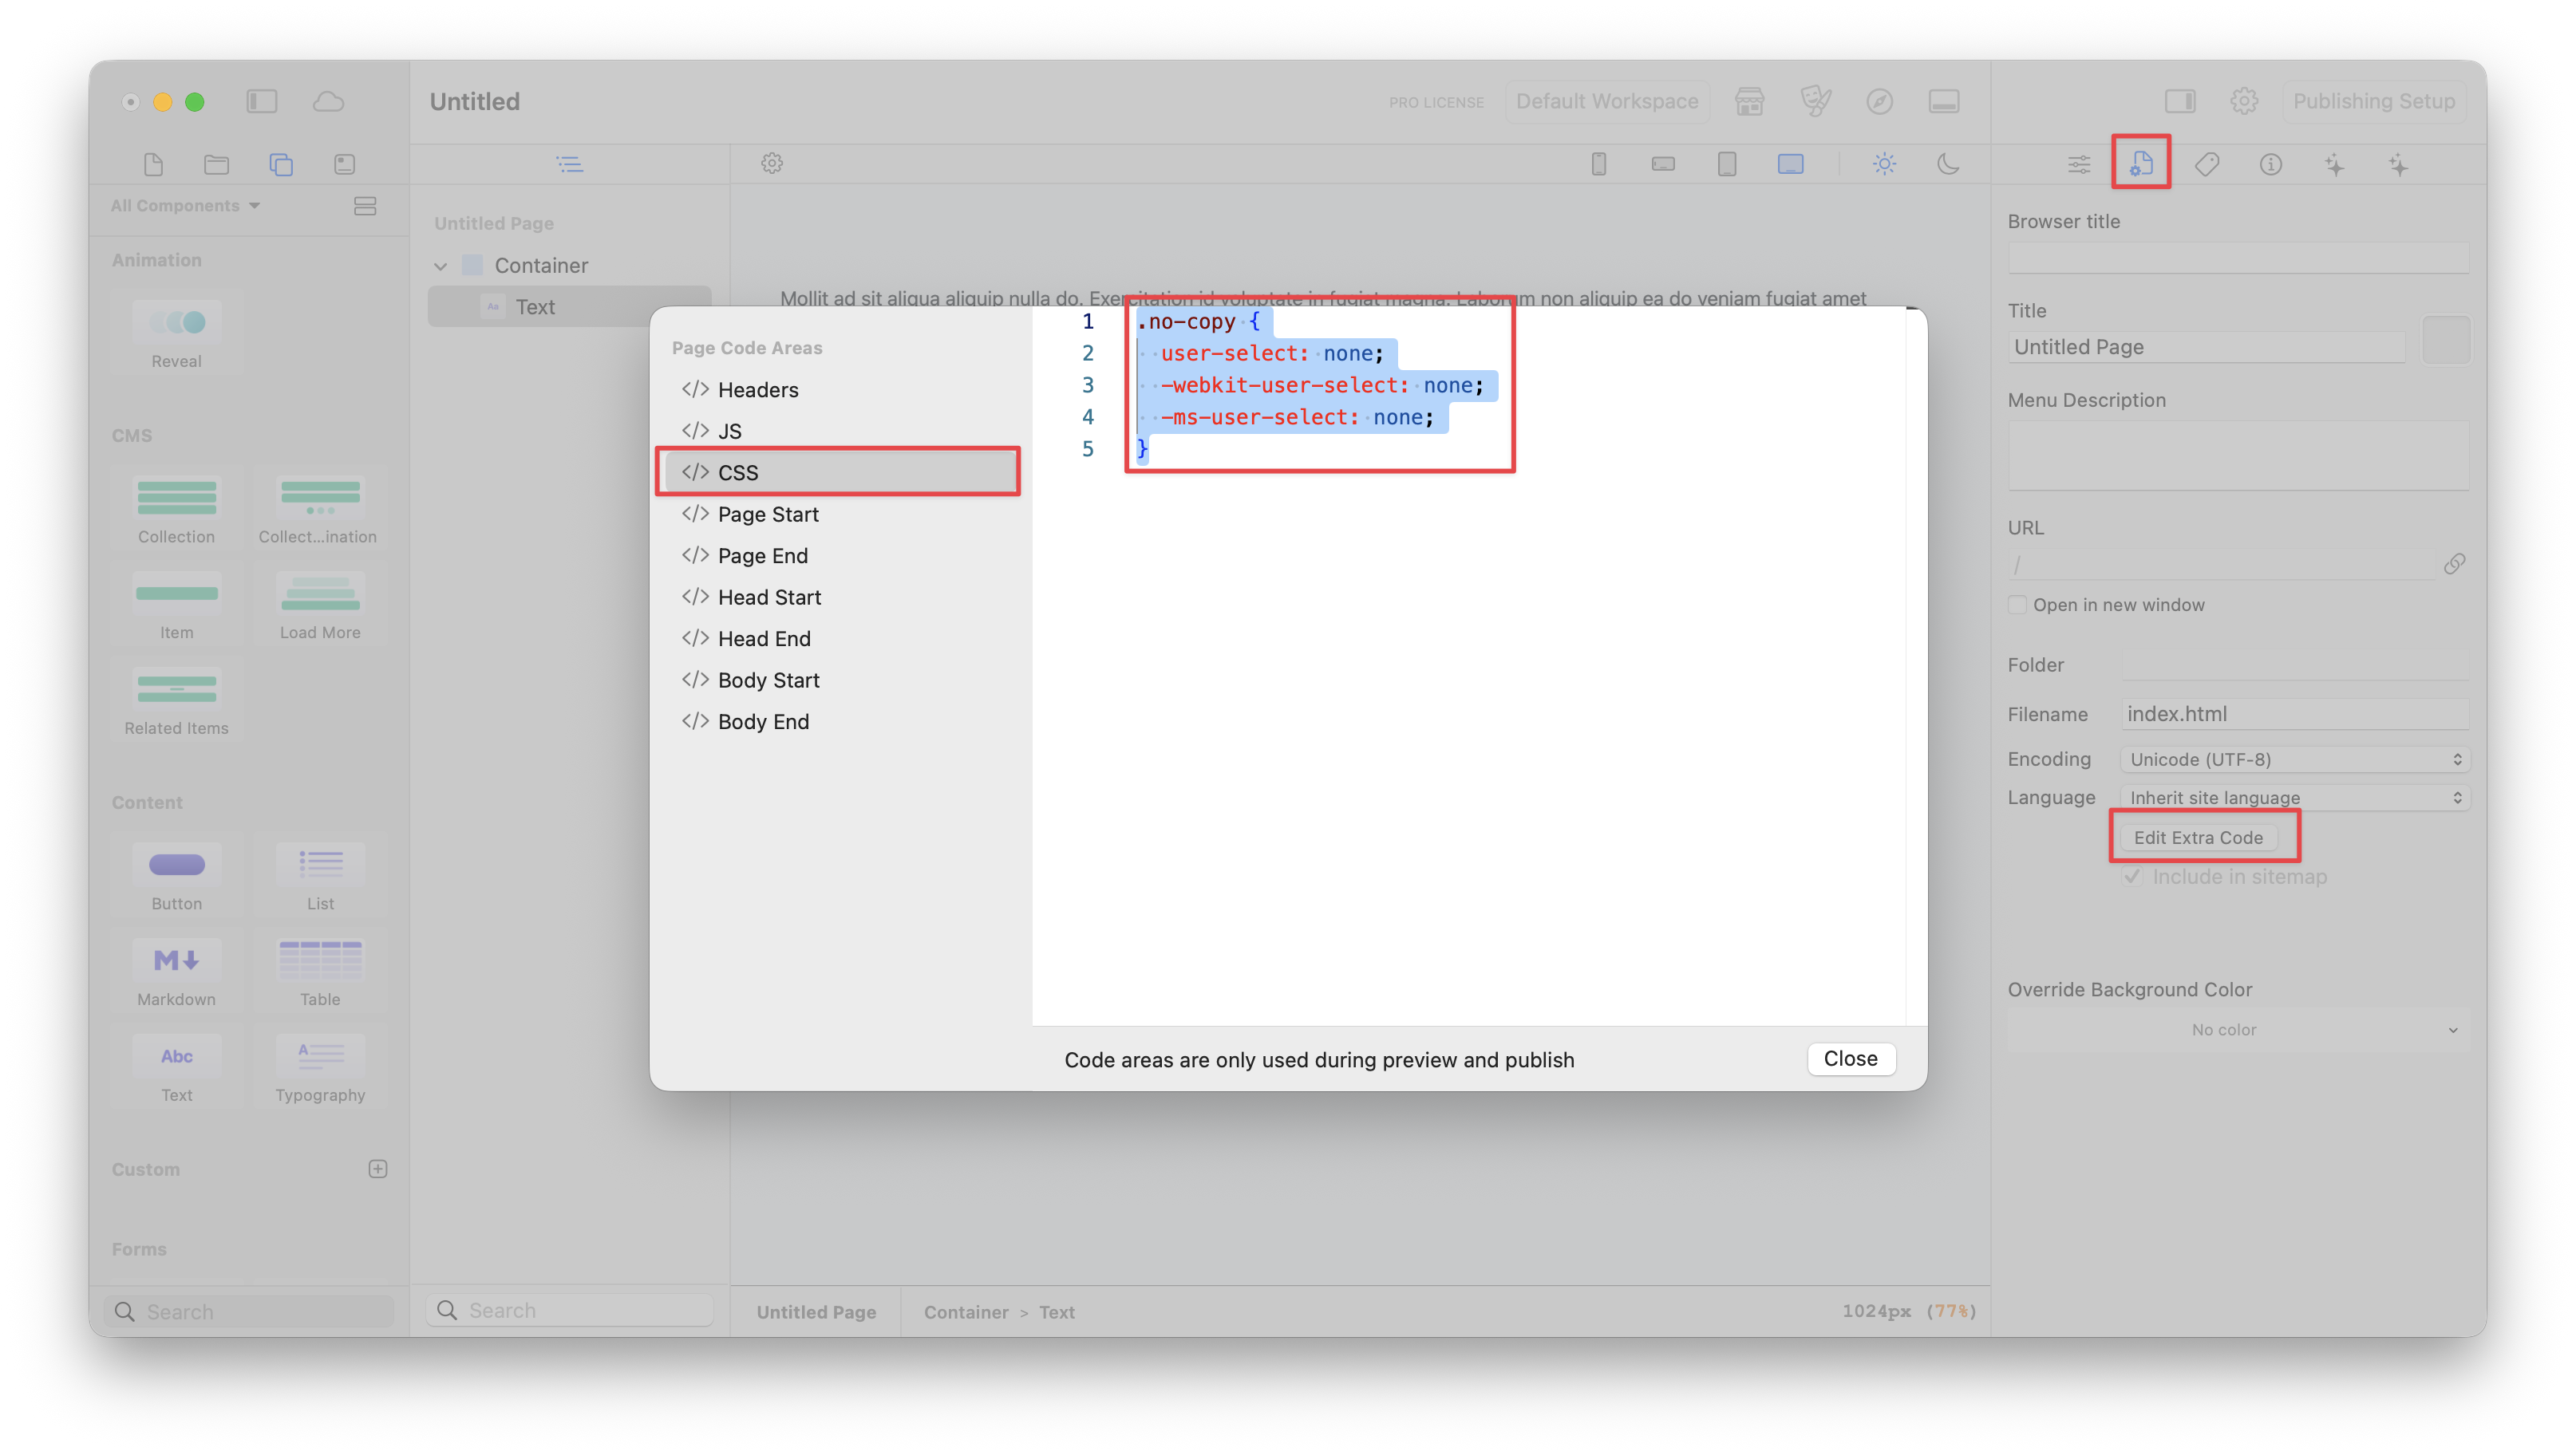Click the link icon beside the URL field
The image size is (2576, 1455).
(2454, 565)
